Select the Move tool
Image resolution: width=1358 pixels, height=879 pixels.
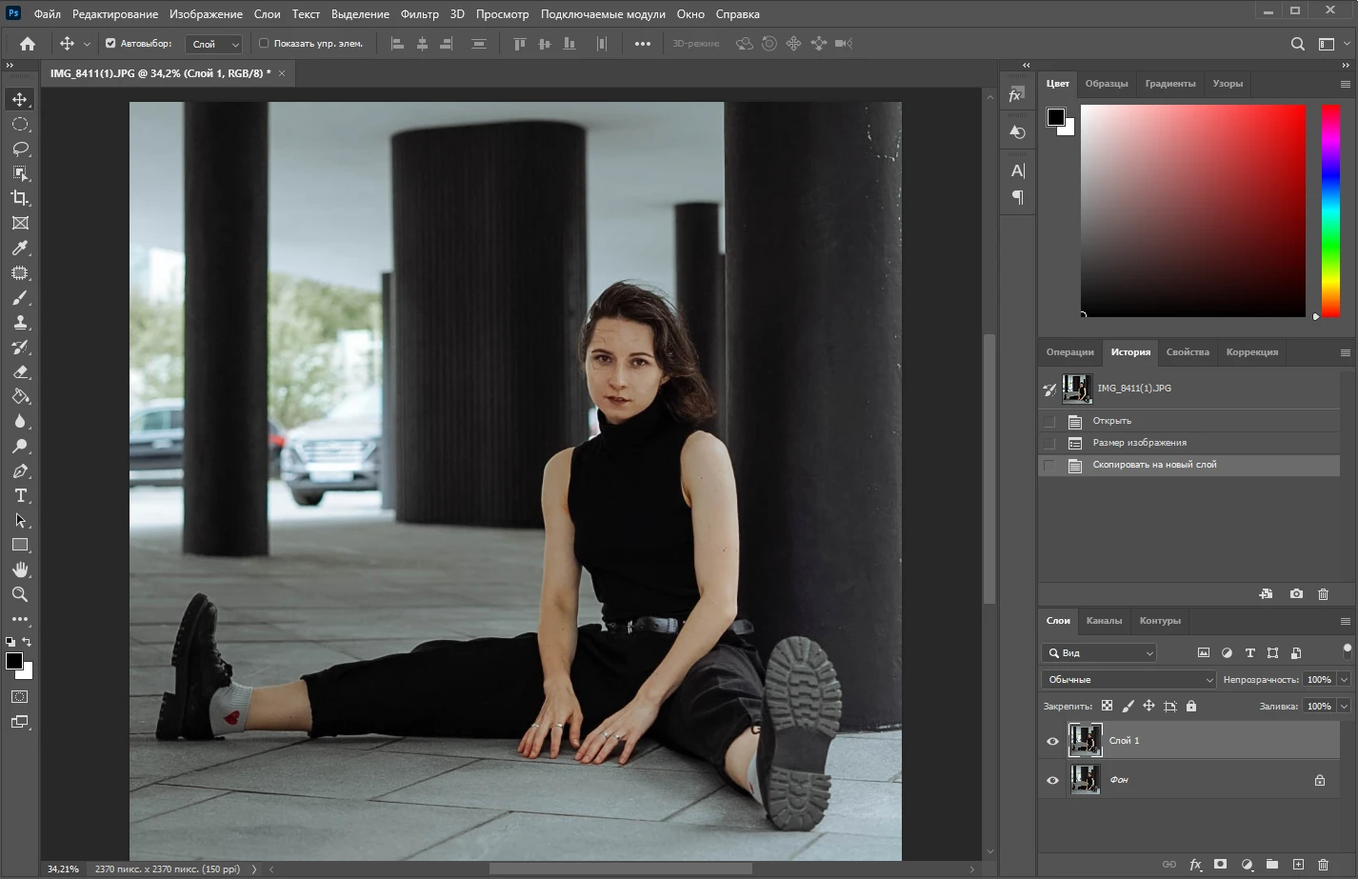point(20,99)
